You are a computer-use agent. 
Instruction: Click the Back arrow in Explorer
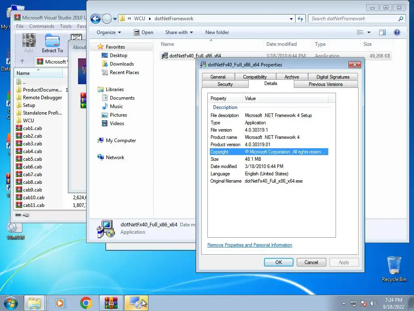[x=95, y=19]
